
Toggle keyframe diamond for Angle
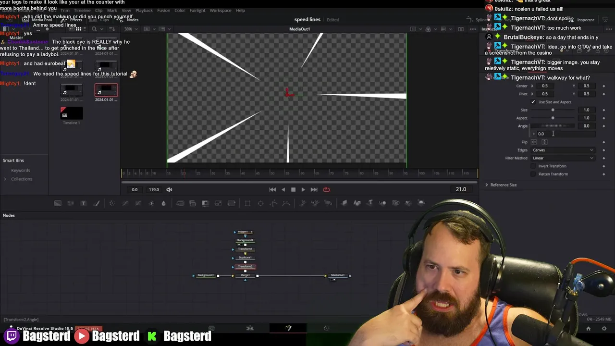click(x=604, y=126)
